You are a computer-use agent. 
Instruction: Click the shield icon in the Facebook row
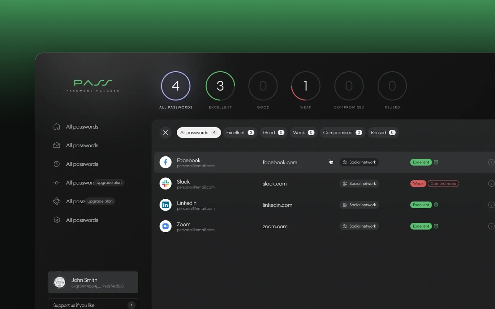[x=436, y=162]
